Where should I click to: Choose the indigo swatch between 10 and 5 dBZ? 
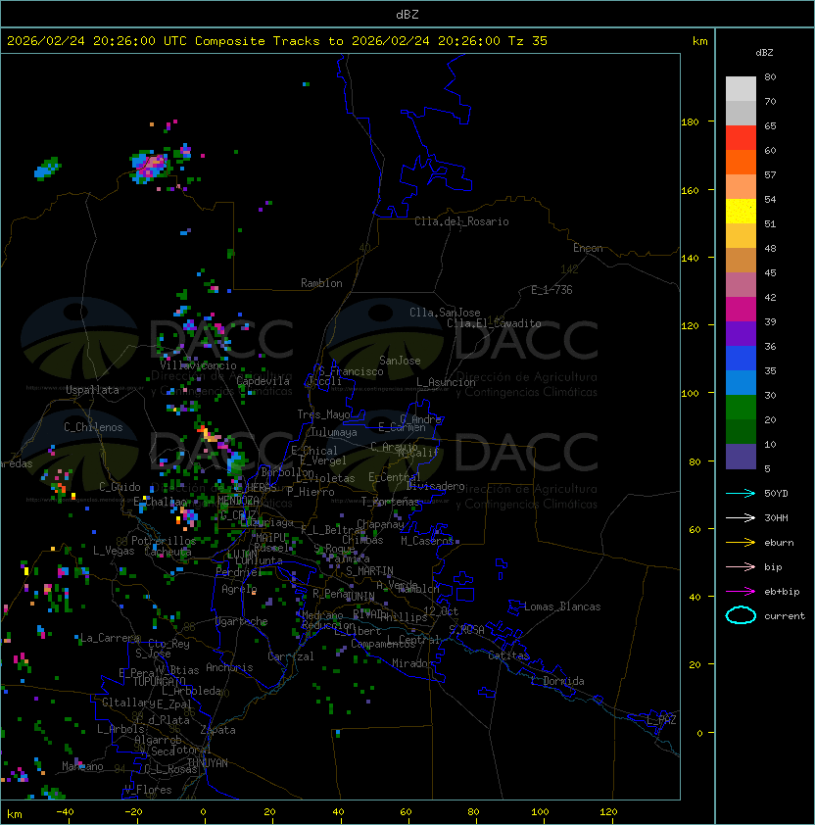pyautogui.click(x=741, y=457)
